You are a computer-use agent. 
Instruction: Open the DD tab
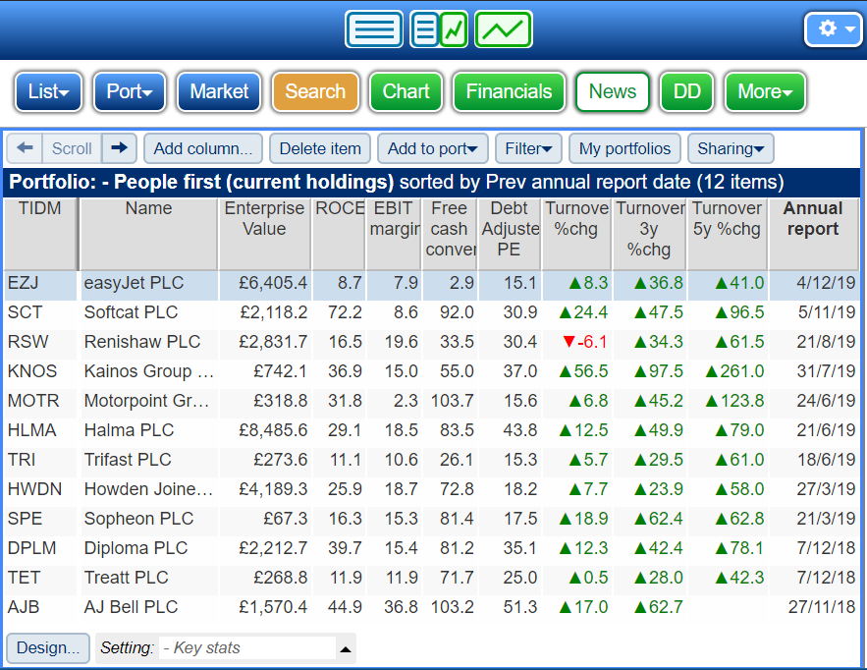[x=686, y=91]
